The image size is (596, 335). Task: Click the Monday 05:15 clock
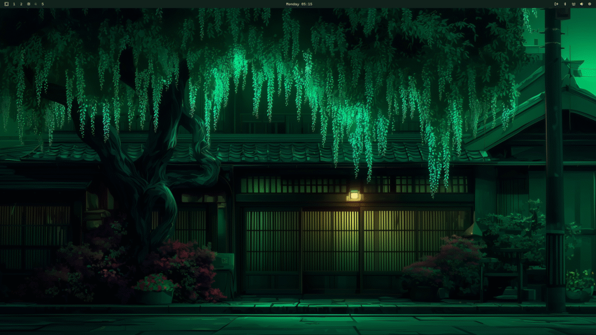pyautogui.click(x=299, y=4)
